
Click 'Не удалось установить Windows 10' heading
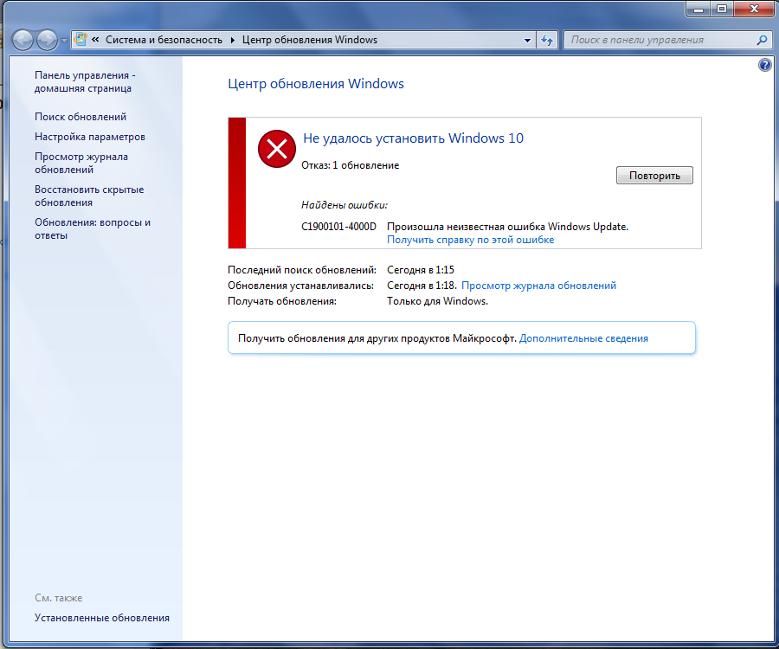point(414,138)
